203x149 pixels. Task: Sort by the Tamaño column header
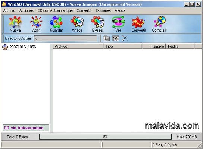(x=154, y=47)
